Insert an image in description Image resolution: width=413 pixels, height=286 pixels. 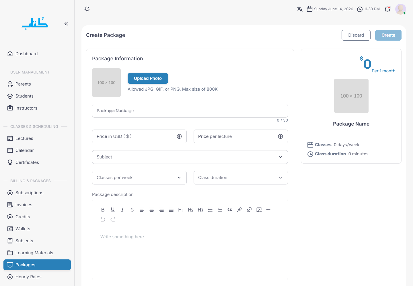tap(259, 210)
